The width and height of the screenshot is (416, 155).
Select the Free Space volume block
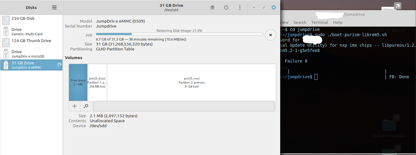(x=78, y=82)
